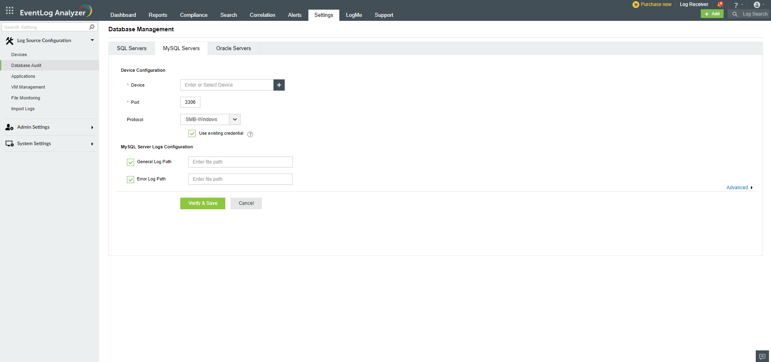The height and width of the screenshot is (362, 771).
Task: Click the help icon beside Use existing credential
Action: 250,134
